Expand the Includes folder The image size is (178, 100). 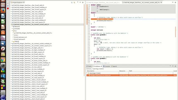(x=12, y=29)
